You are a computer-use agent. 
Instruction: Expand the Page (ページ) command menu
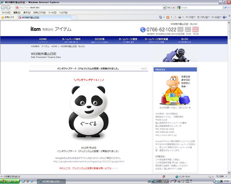(x=190, y=17)
